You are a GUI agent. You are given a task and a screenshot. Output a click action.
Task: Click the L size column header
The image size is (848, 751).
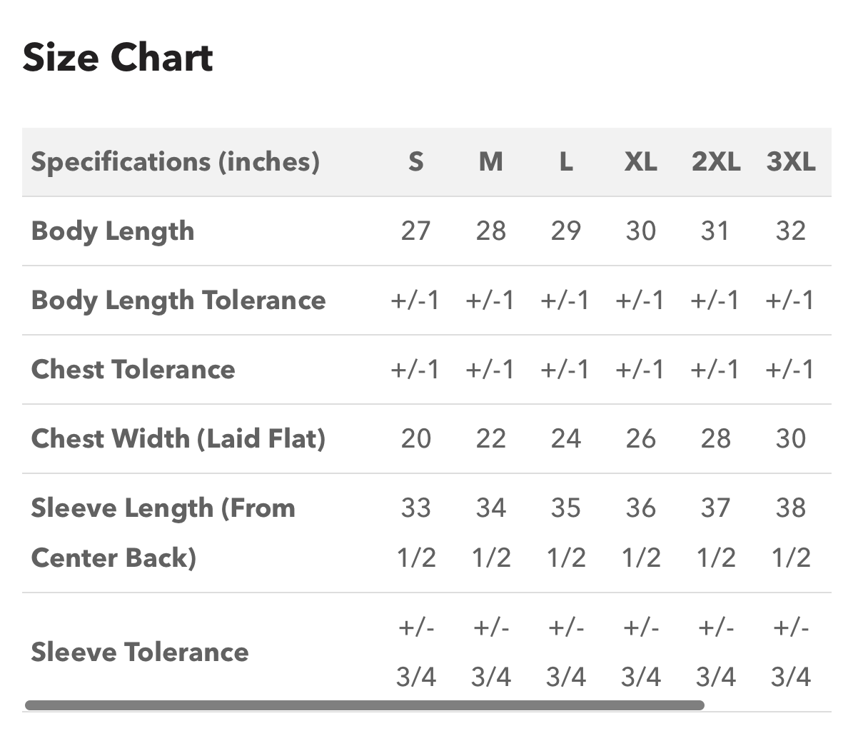pos(566,162)
